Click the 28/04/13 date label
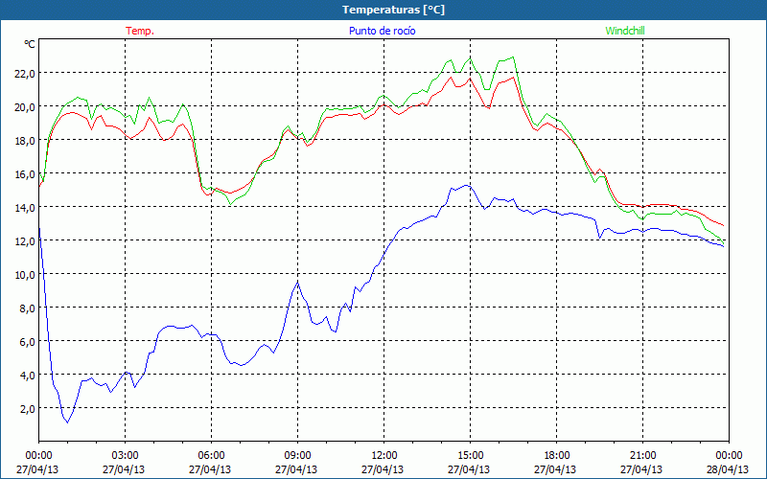Screen dimensions: 767x479 click(728, 469)
